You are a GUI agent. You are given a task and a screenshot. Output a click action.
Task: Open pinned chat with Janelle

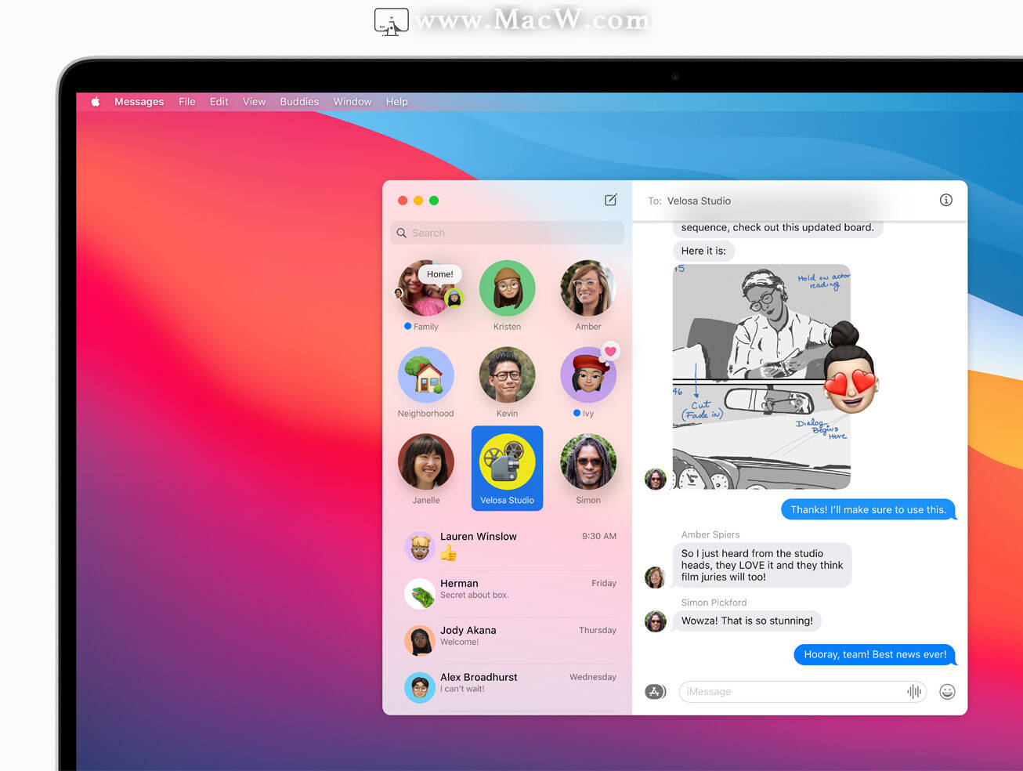pos(426,469)
